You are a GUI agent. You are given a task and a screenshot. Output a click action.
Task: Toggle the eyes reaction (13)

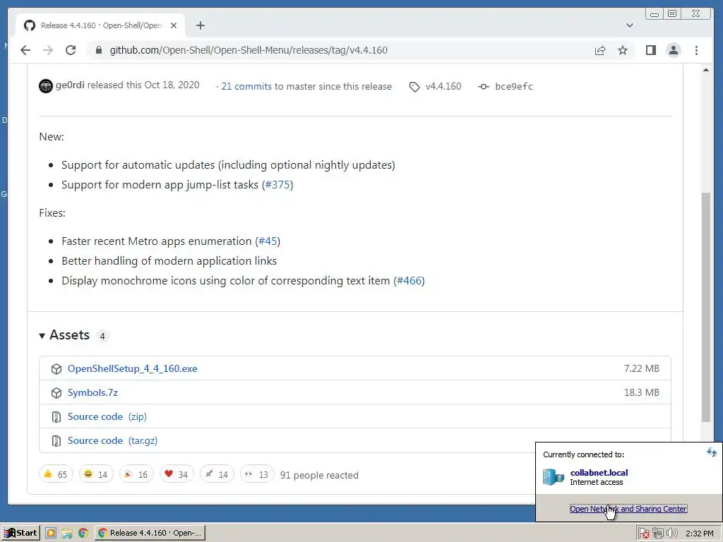(257, 474)
